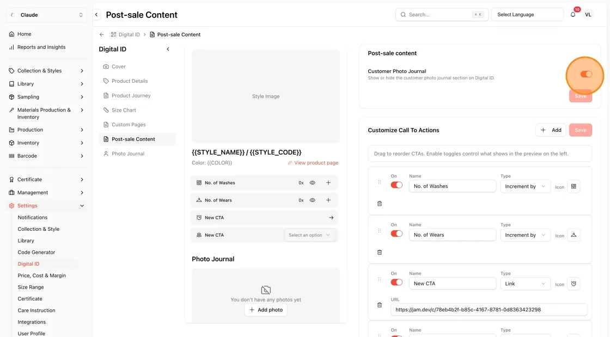Choose icon for No. of Washes CTA
The height and width of the screenshot is (337, 610).
[x=574, y=186]
